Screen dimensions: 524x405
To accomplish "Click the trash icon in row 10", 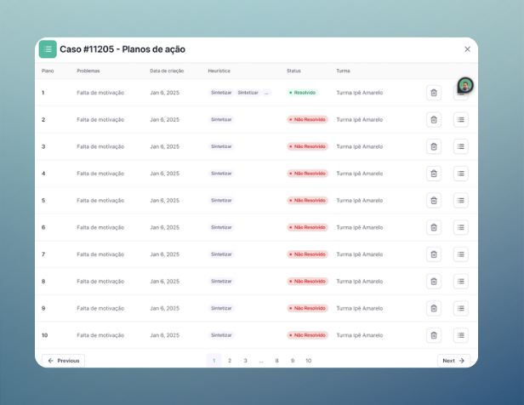I will (x=434, y=335).
